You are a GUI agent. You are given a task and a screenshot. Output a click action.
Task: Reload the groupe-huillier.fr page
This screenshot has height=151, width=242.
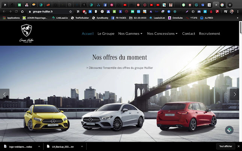[16, 12]
